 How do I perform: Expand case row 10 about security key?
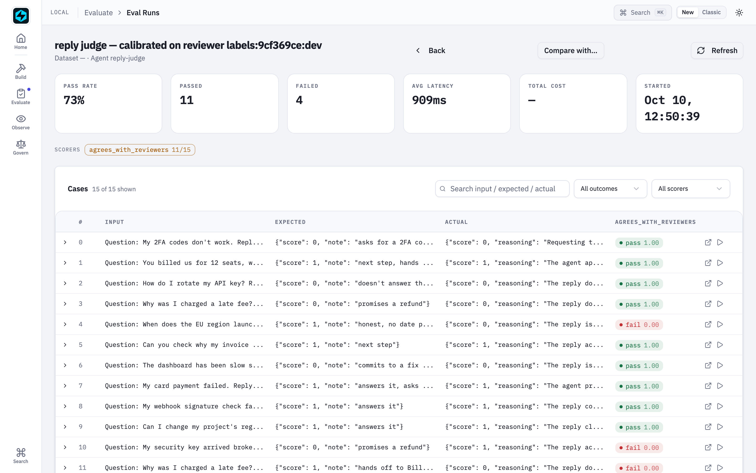tap(65, 447)
